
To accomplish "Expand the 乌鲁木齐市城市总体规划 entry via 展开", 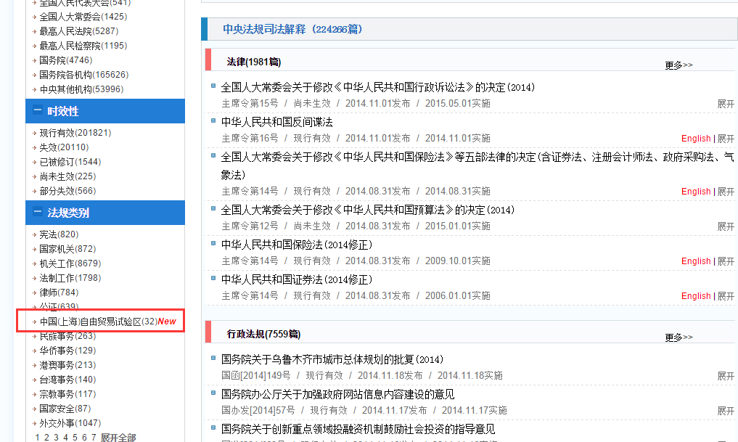I will [726, 376].
